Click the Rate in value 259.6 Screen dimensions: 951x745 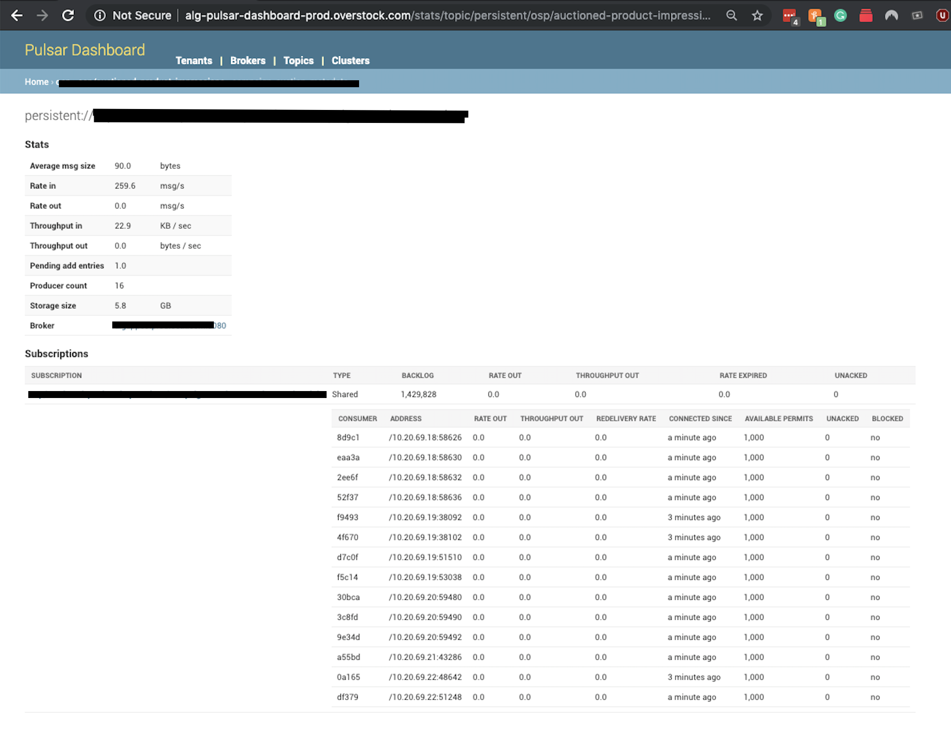(125, 186)
